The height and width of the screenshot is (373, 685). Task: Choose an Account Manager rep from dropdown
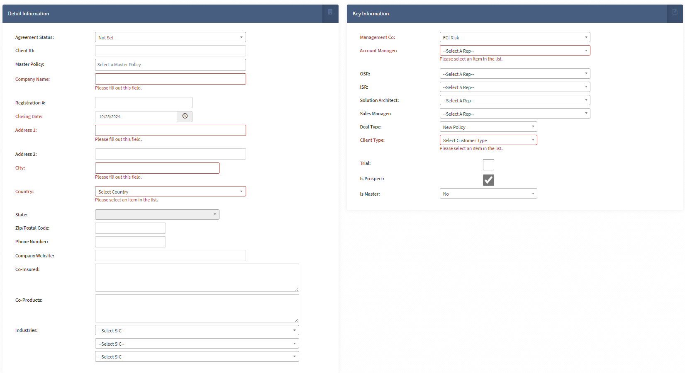515,51
